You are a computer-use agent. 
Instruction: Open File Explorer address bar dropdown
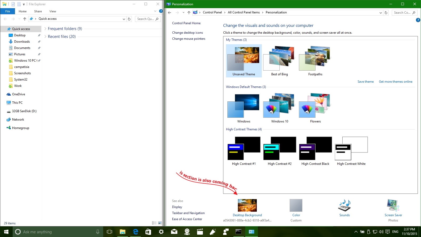(124, 19)
